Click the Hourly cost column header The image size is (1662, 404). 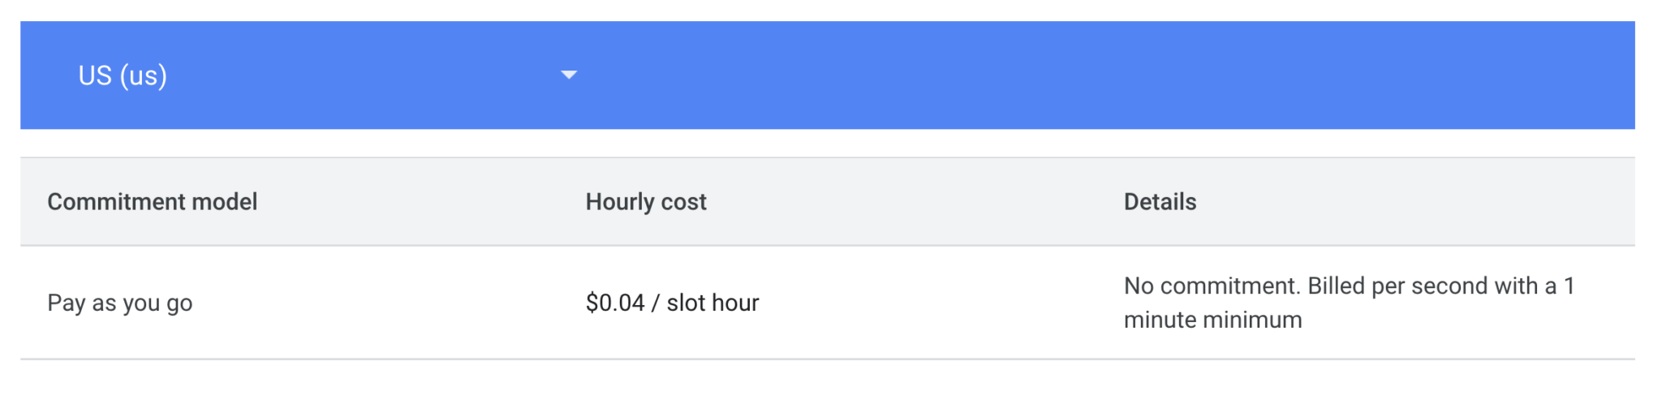point(646,201)
